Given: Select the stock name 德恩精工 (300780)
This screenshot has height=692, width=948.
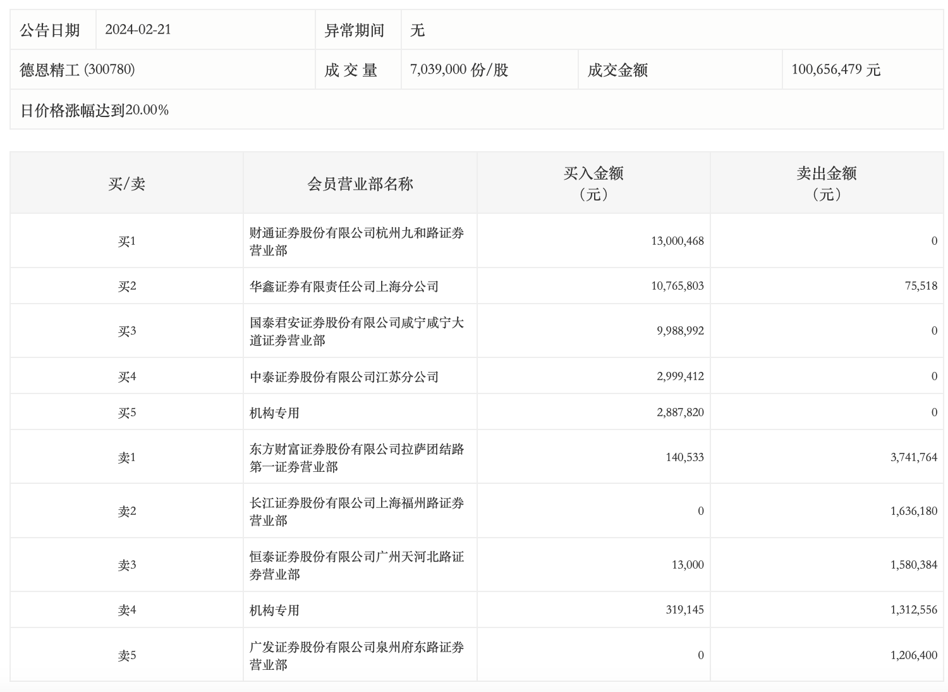Looking at the screenshot, I should click(77, 70).
